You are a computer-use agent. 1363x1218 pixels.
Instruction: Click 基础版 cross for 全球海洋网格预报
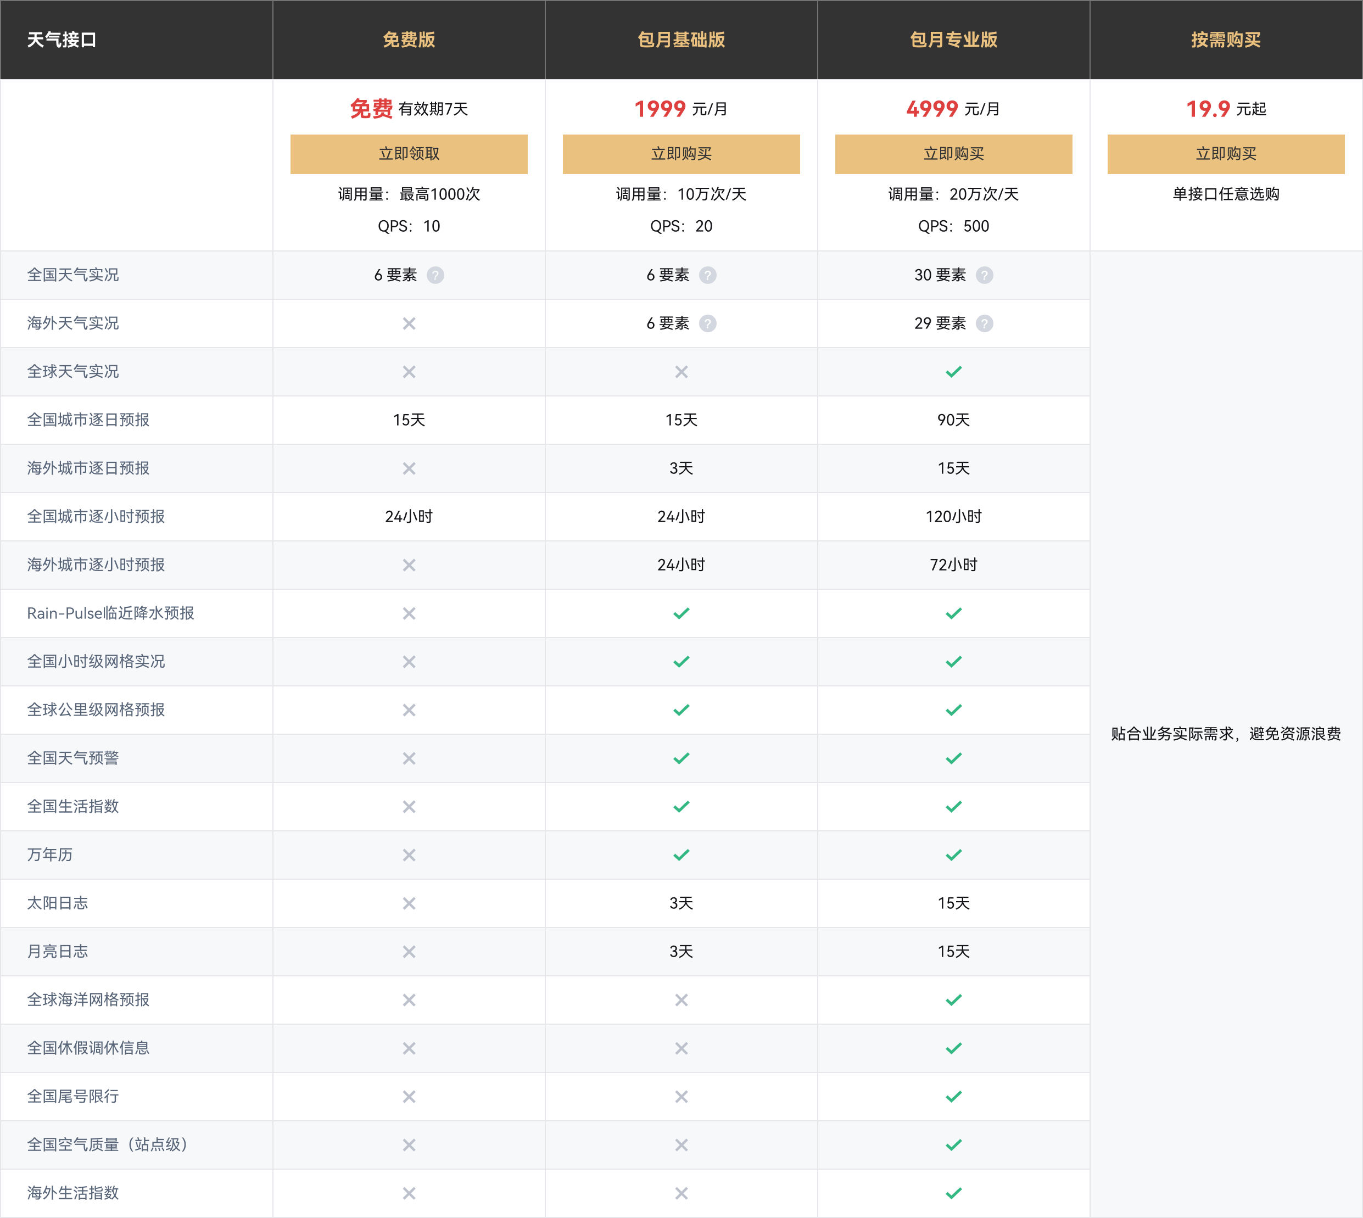(681, 1000)
